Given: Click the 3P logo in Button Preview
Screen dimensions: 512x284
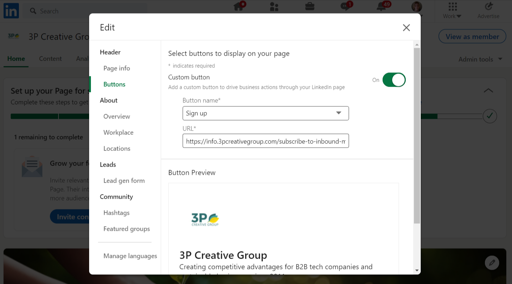Looking at the screenshot, I should [205, 219].
